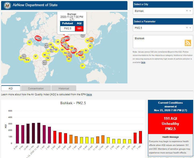
Task: Switch to the Historical tab
Action: [64, 88]
